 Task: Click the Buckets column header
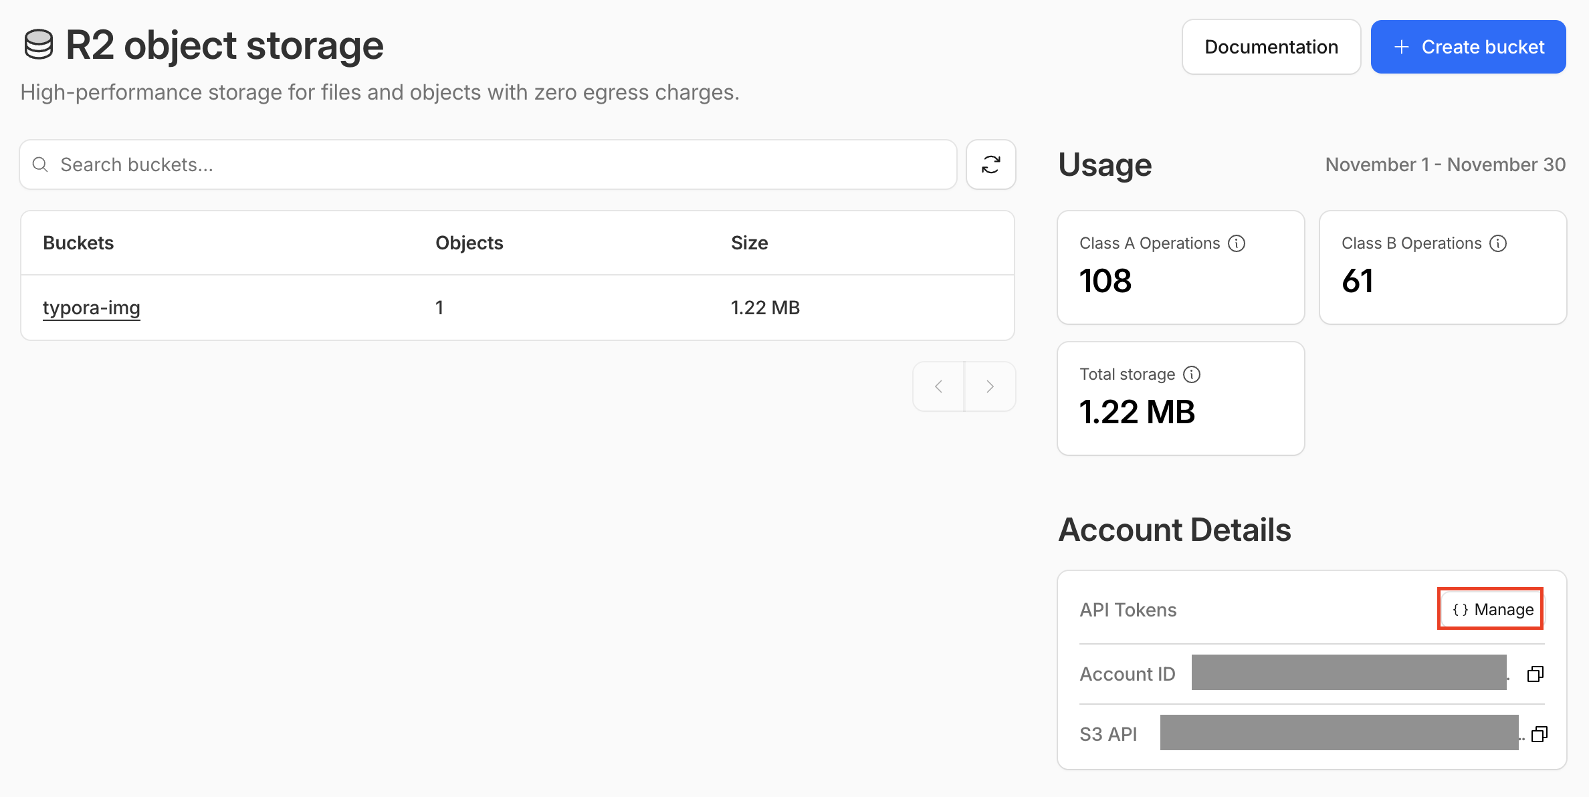pyautogui.click(x=78, y=243)
